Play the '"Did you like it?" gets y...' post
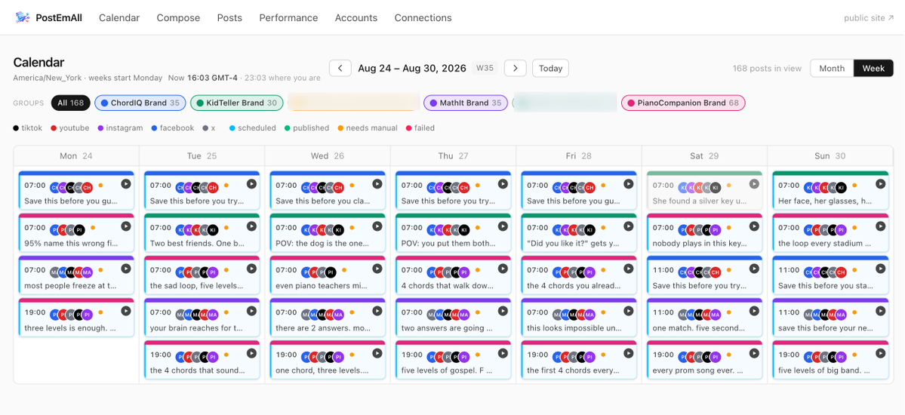This screenshot has height=415, width=905. [x=629, y=226]
